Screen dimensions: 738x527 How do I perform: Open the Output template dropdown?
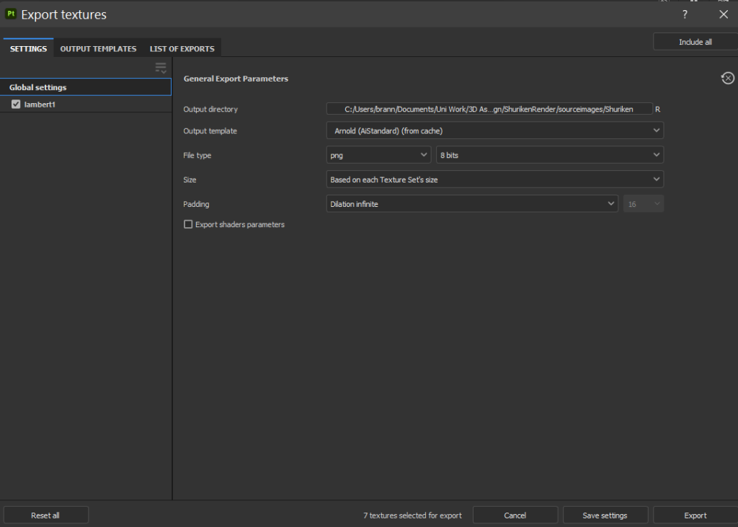[x=494, y=130]
